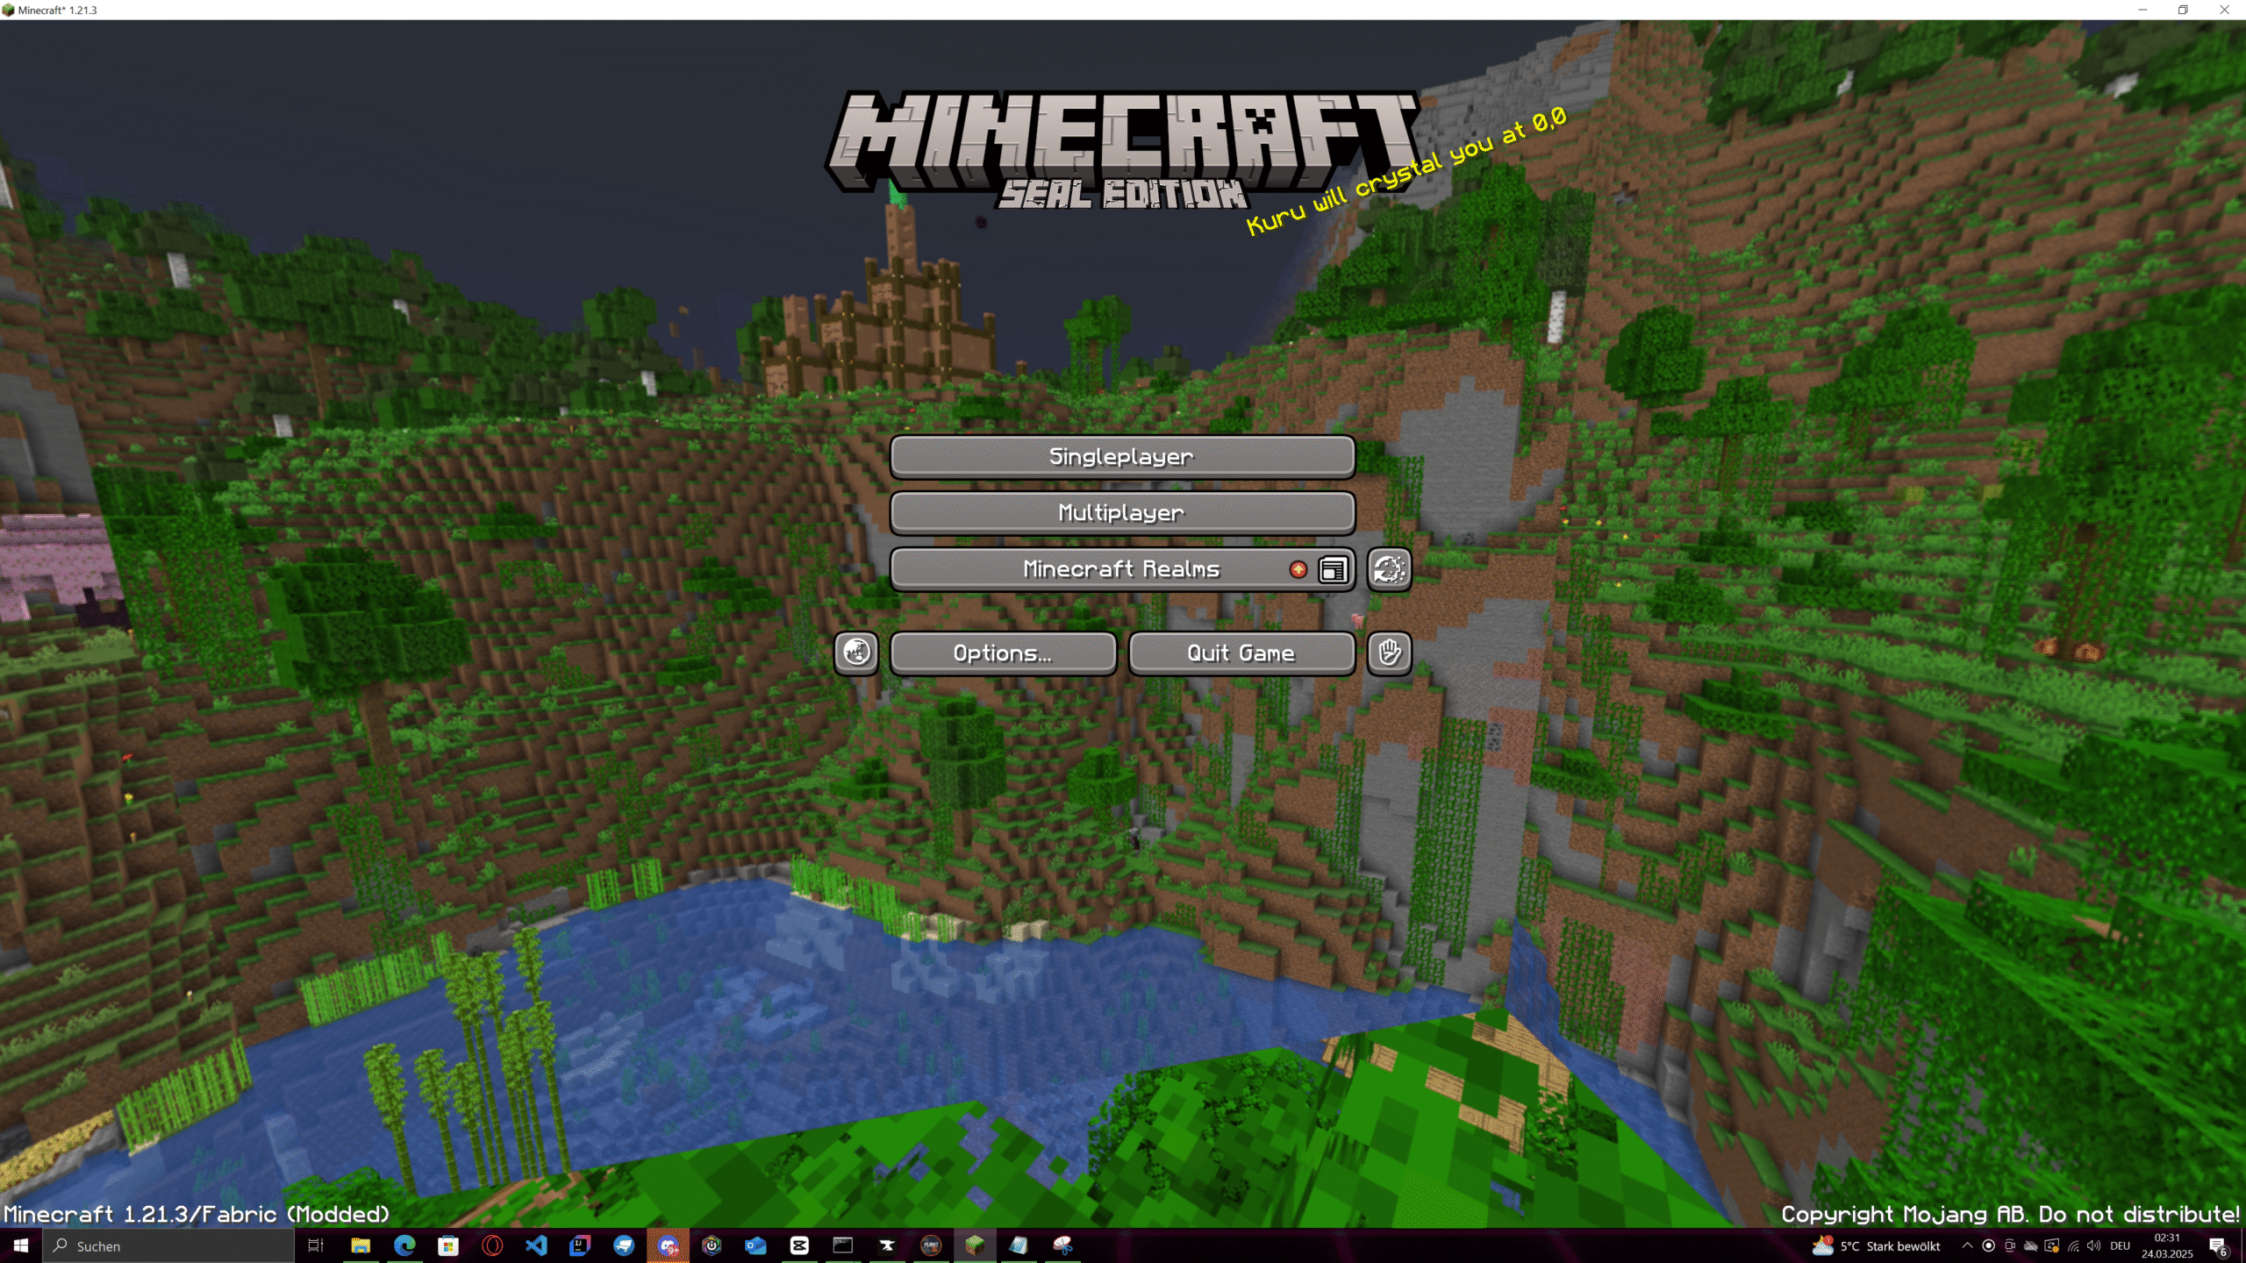This screenshot has height=1263, width=2246.
Task: Click the Minecraft 1.21.3/Fabric (Modded) version text
Action: coord(197,1214)
